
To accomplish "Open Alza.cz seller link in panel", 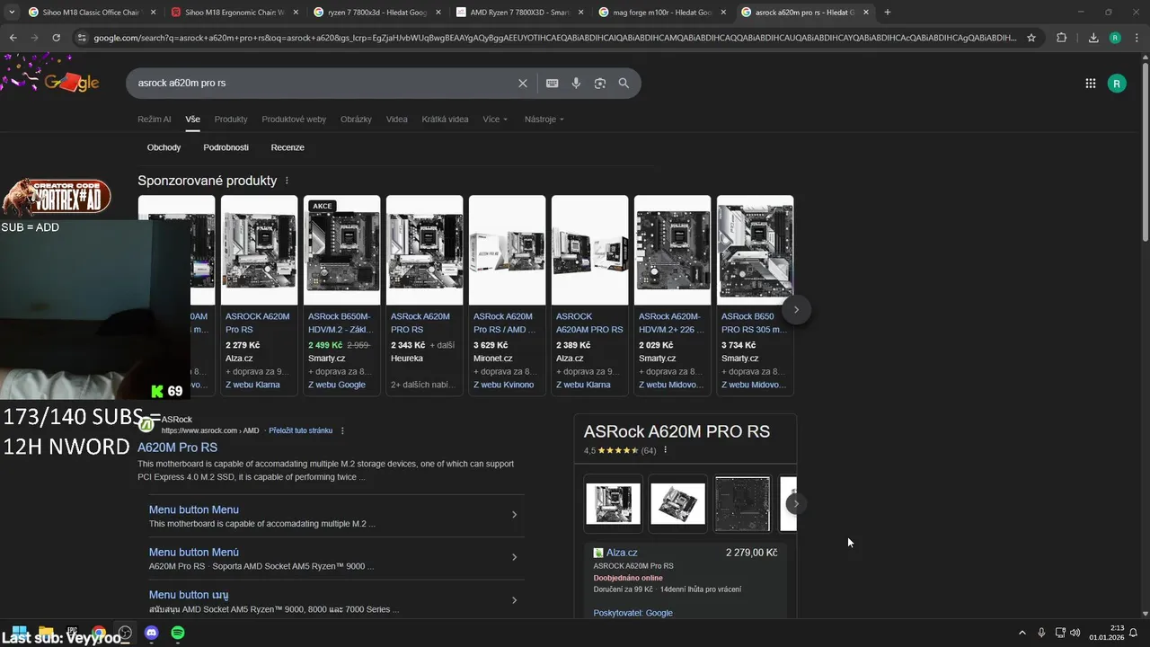I will [x=622, y=553].
